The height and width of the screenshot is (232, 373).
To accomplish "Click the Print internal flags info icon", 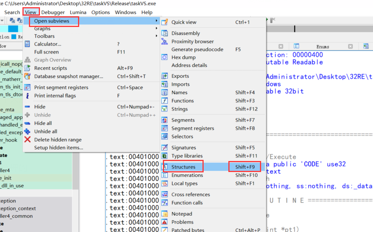I will (27, 96).
